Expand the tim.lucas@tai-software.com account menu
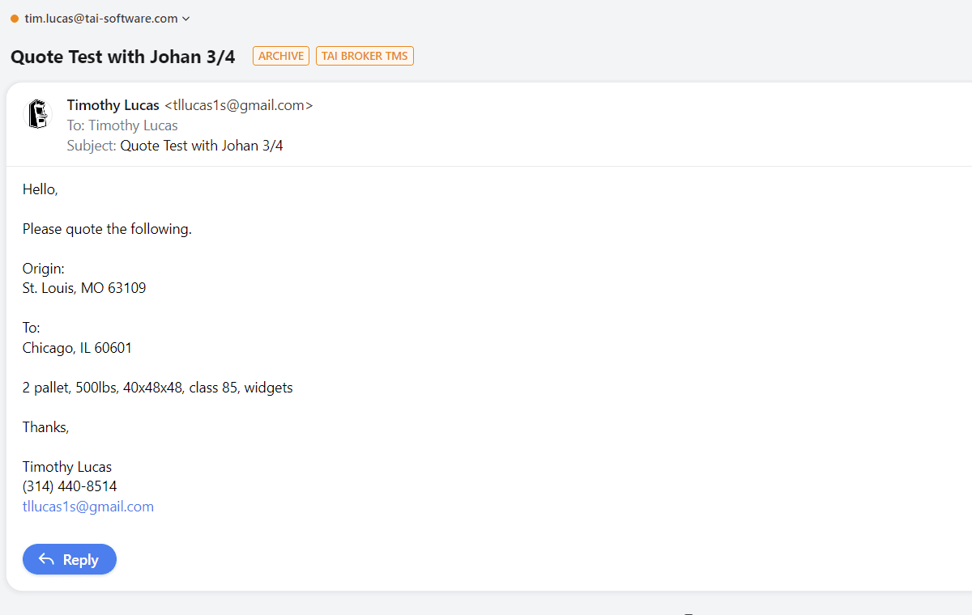 pos(101,18)
